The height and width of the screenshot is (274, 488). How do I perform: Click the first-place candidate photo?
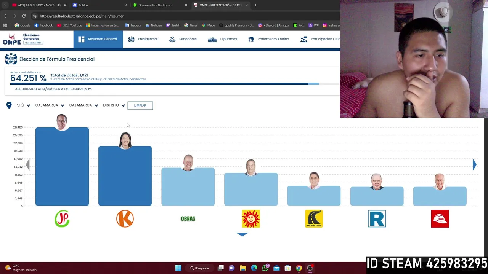point(62,122)
